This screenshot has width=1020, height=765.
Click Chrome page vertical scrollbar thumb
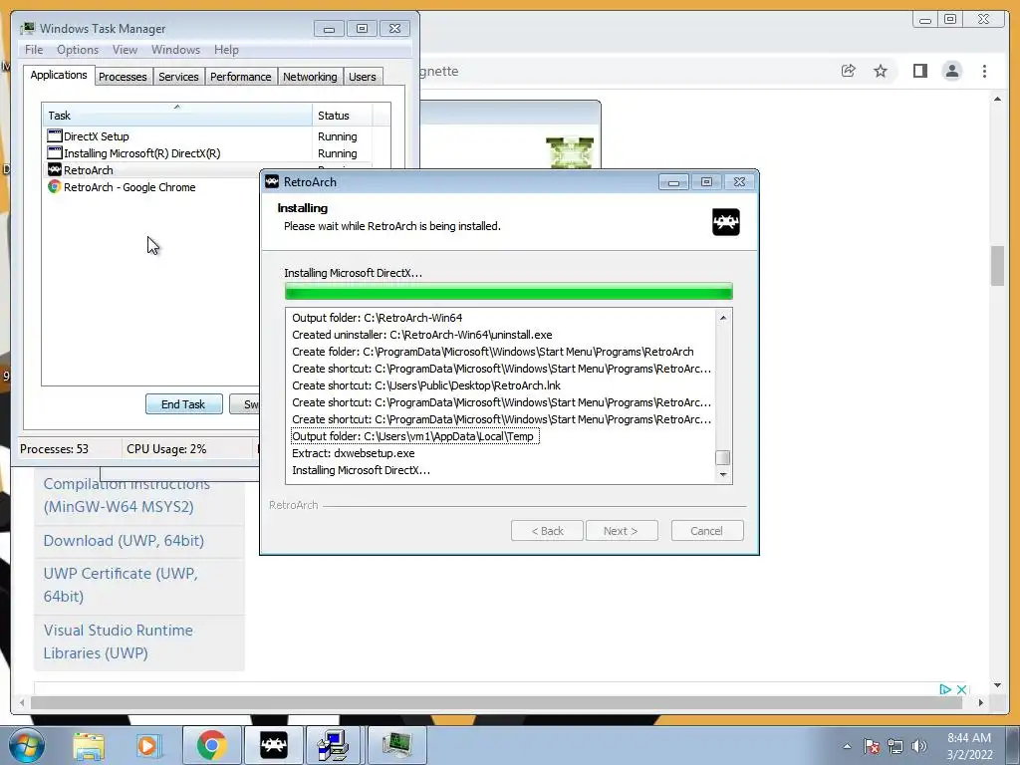point(998,265)
